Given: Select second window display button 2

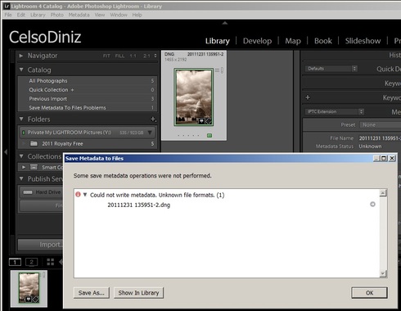Looking at the screenshot, I should (x=31, y=262).
